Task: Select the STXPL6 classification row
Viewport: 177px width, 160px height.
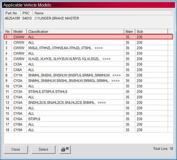Action: (88, 119)
